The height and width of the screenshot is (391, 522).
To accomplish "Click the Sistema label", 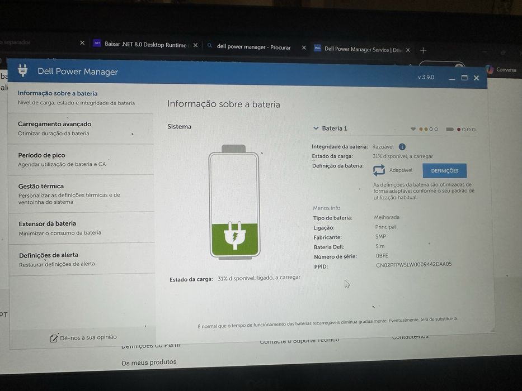I will pyautogui.click(x=180, y=127).
